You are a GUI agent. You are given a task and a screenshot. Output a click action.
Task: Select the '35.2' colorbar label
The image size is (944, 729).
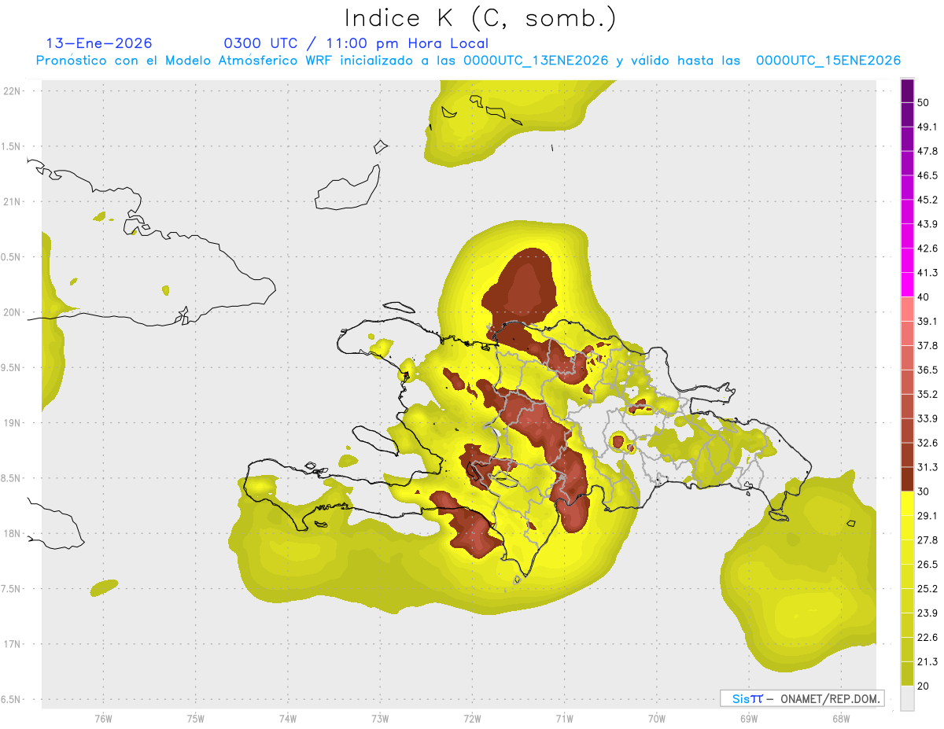[x=927, y=394]
